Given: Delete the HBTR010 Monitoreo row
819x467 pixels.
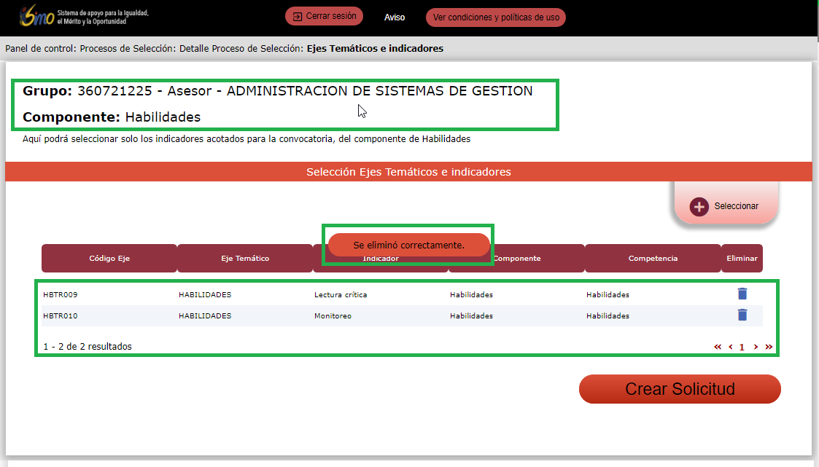Looking at the screenshot, I should [x=742, y=315].
